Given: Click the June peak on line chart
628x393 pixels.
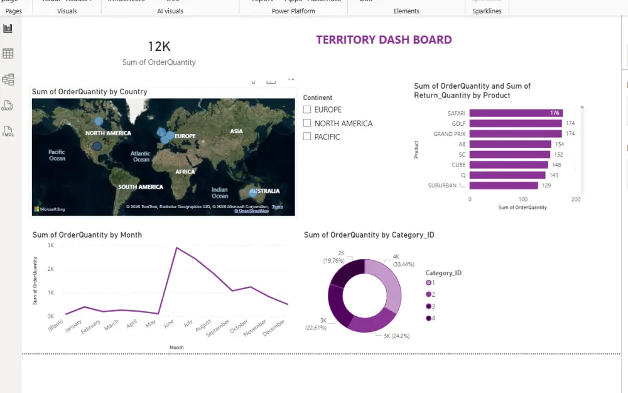Looking at the screenshot, I should [177, 248].
